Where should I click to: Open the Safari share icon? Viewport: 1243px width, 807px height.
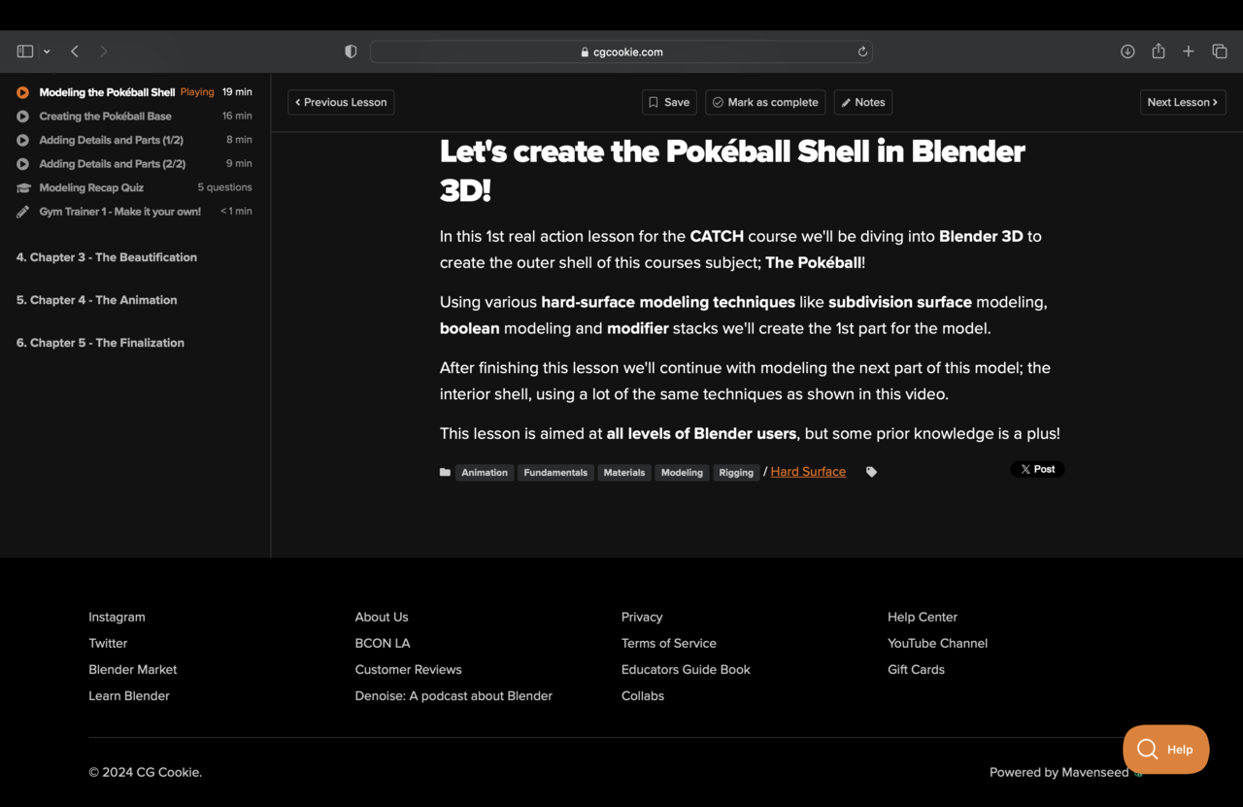click(1159, 51)
